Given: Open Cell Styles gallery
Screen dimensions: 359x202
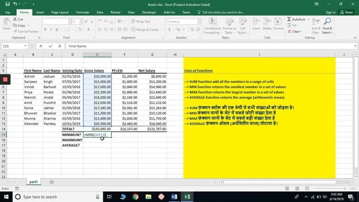Looking at the screenshot, I should pos(242,26).
